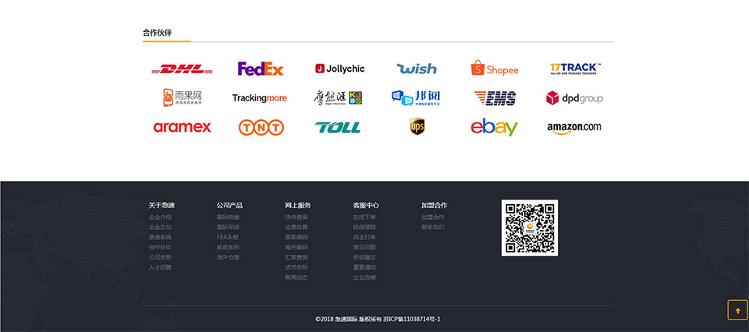
Task: Open the FedEx partner logo
Action: 261,69
